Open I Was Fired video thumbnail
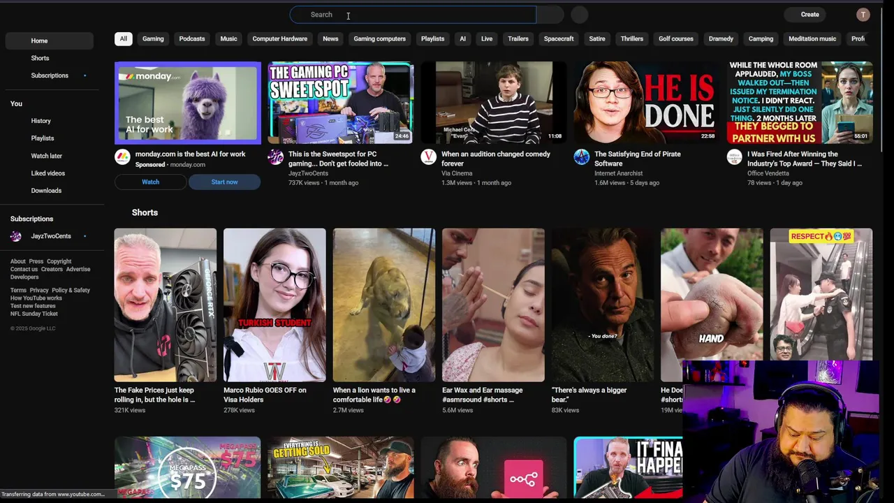894x503 pixels. pyautogui.click(x=800, y=103)
